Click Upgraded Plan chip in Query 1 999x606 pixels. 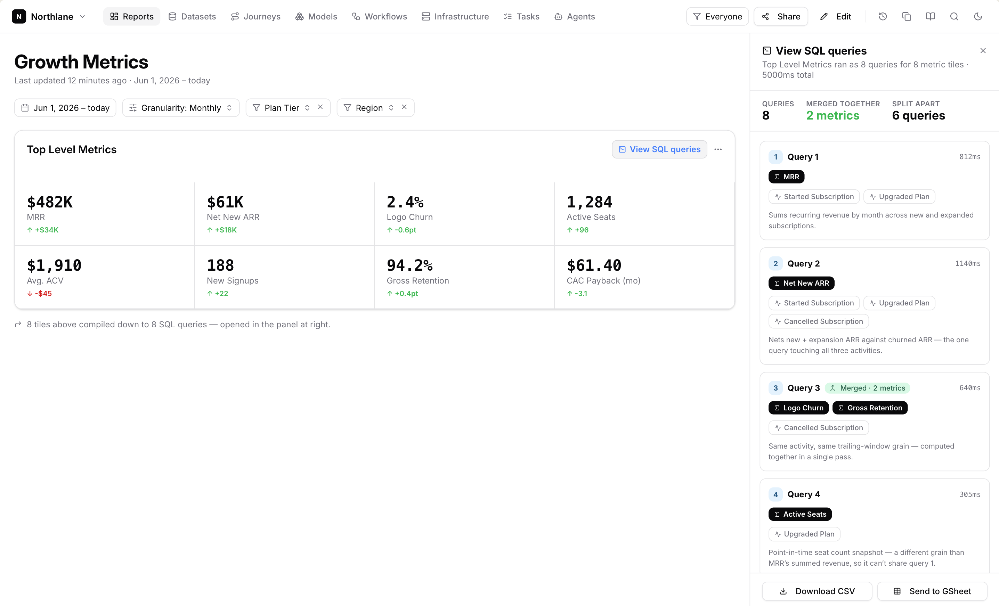[x=899, y=197]
